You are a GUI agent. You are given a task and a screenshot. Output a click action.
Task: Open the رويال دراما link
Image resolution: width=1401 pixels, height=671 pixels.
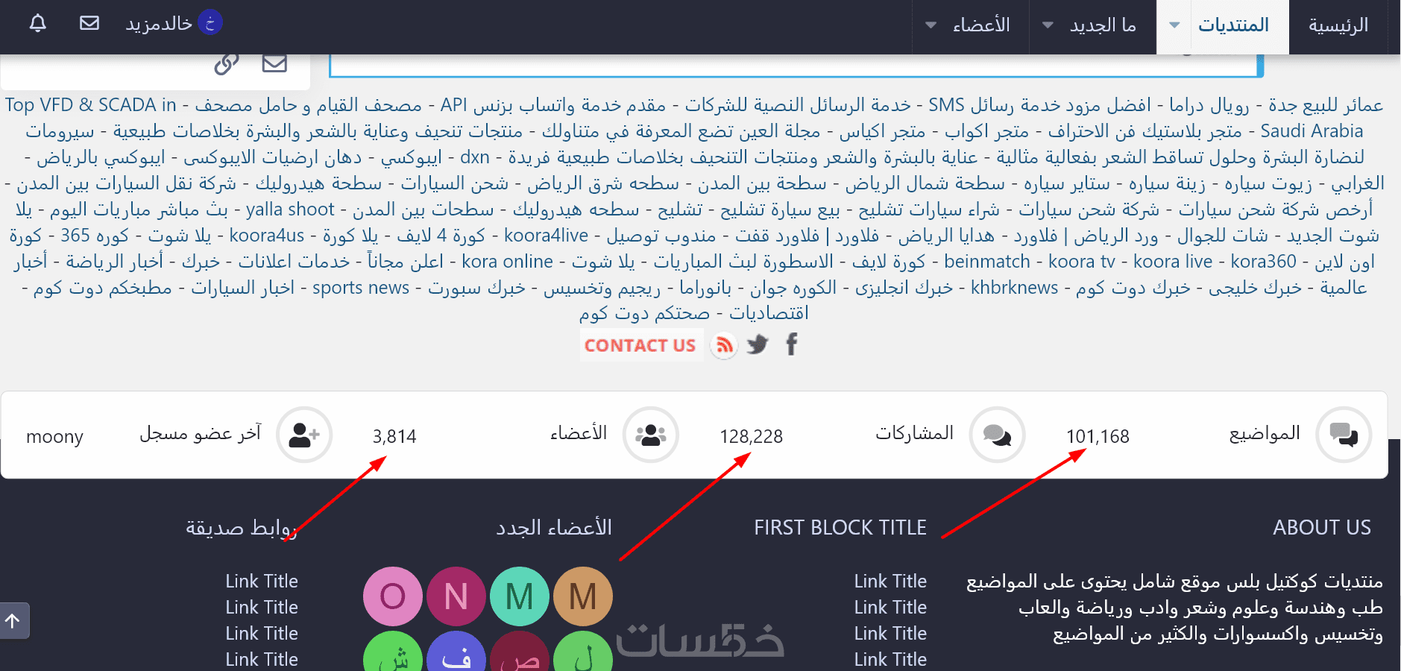point(1209,105)
